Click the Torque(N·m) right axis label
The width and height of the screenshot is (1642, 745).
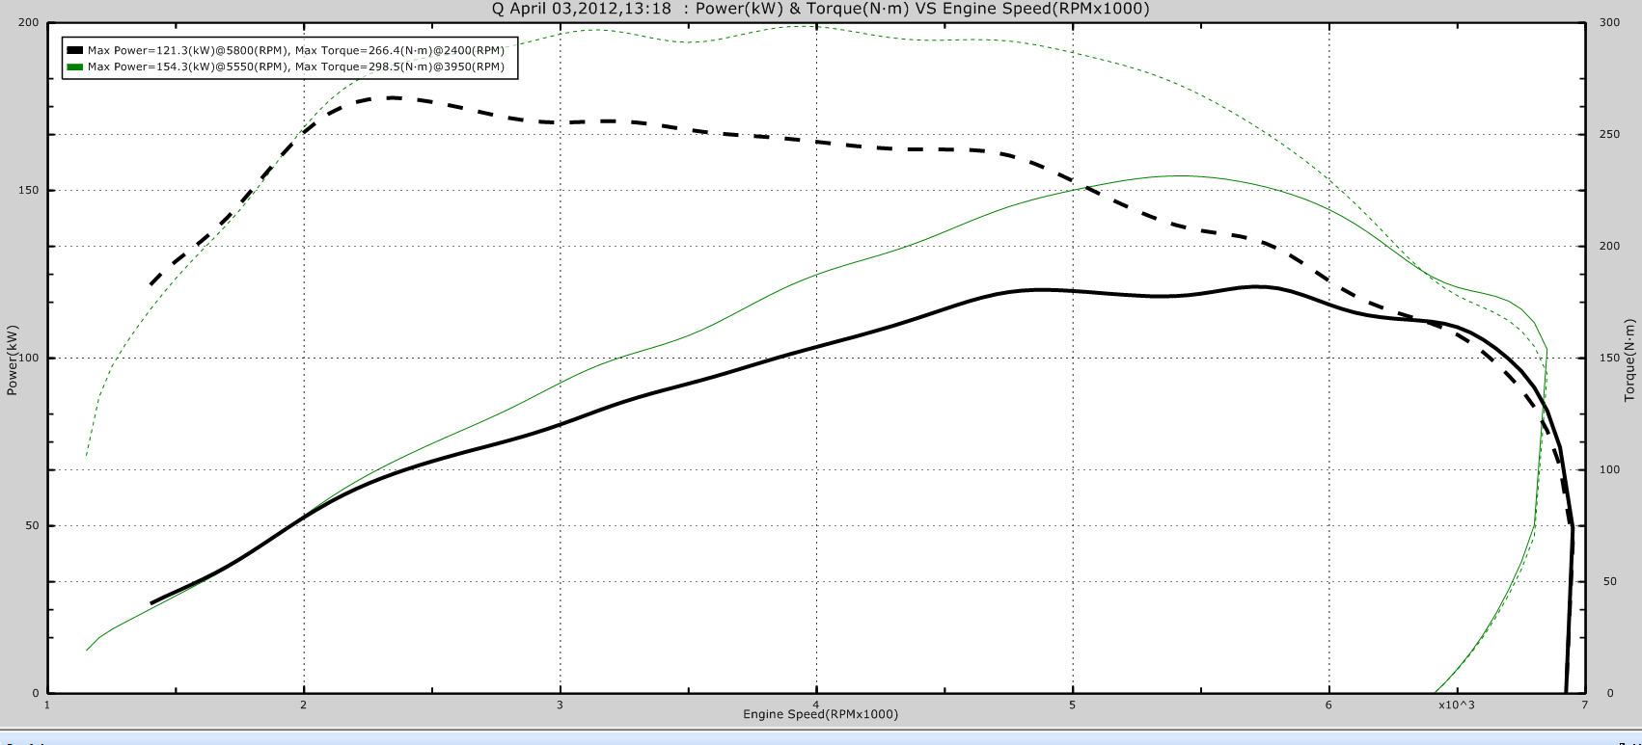coord(1628,359)
